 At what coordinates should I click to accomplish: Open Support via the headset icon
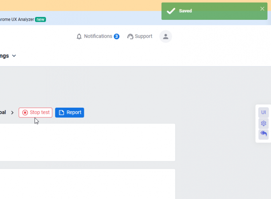pyautogui.click(x=130, y=36)
